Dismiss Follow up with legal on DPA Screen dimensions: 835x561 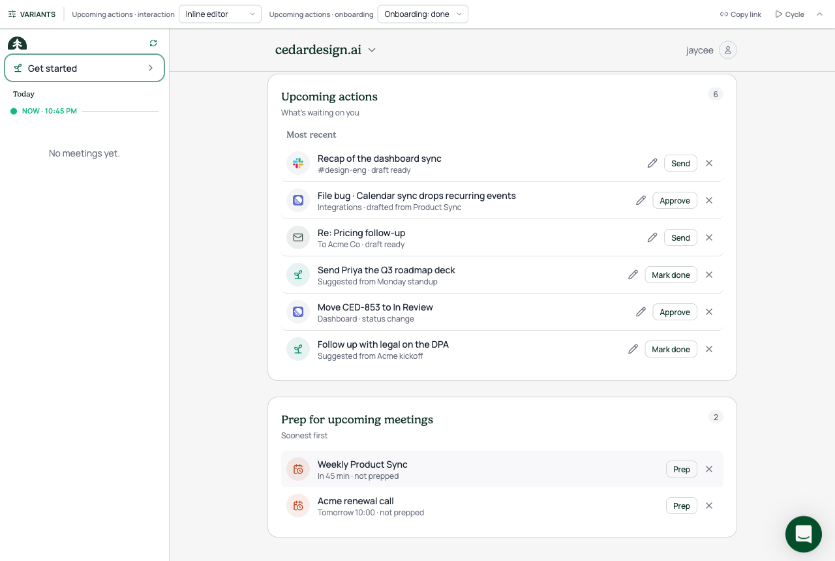[x=709, y=349]
